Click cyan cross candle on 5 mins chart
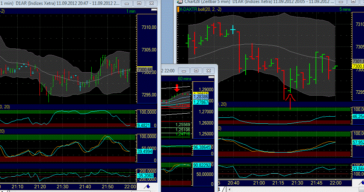Image resolution: width=364 pixels, height=192 pixels. pyautogui.click(x=233, y=30)
